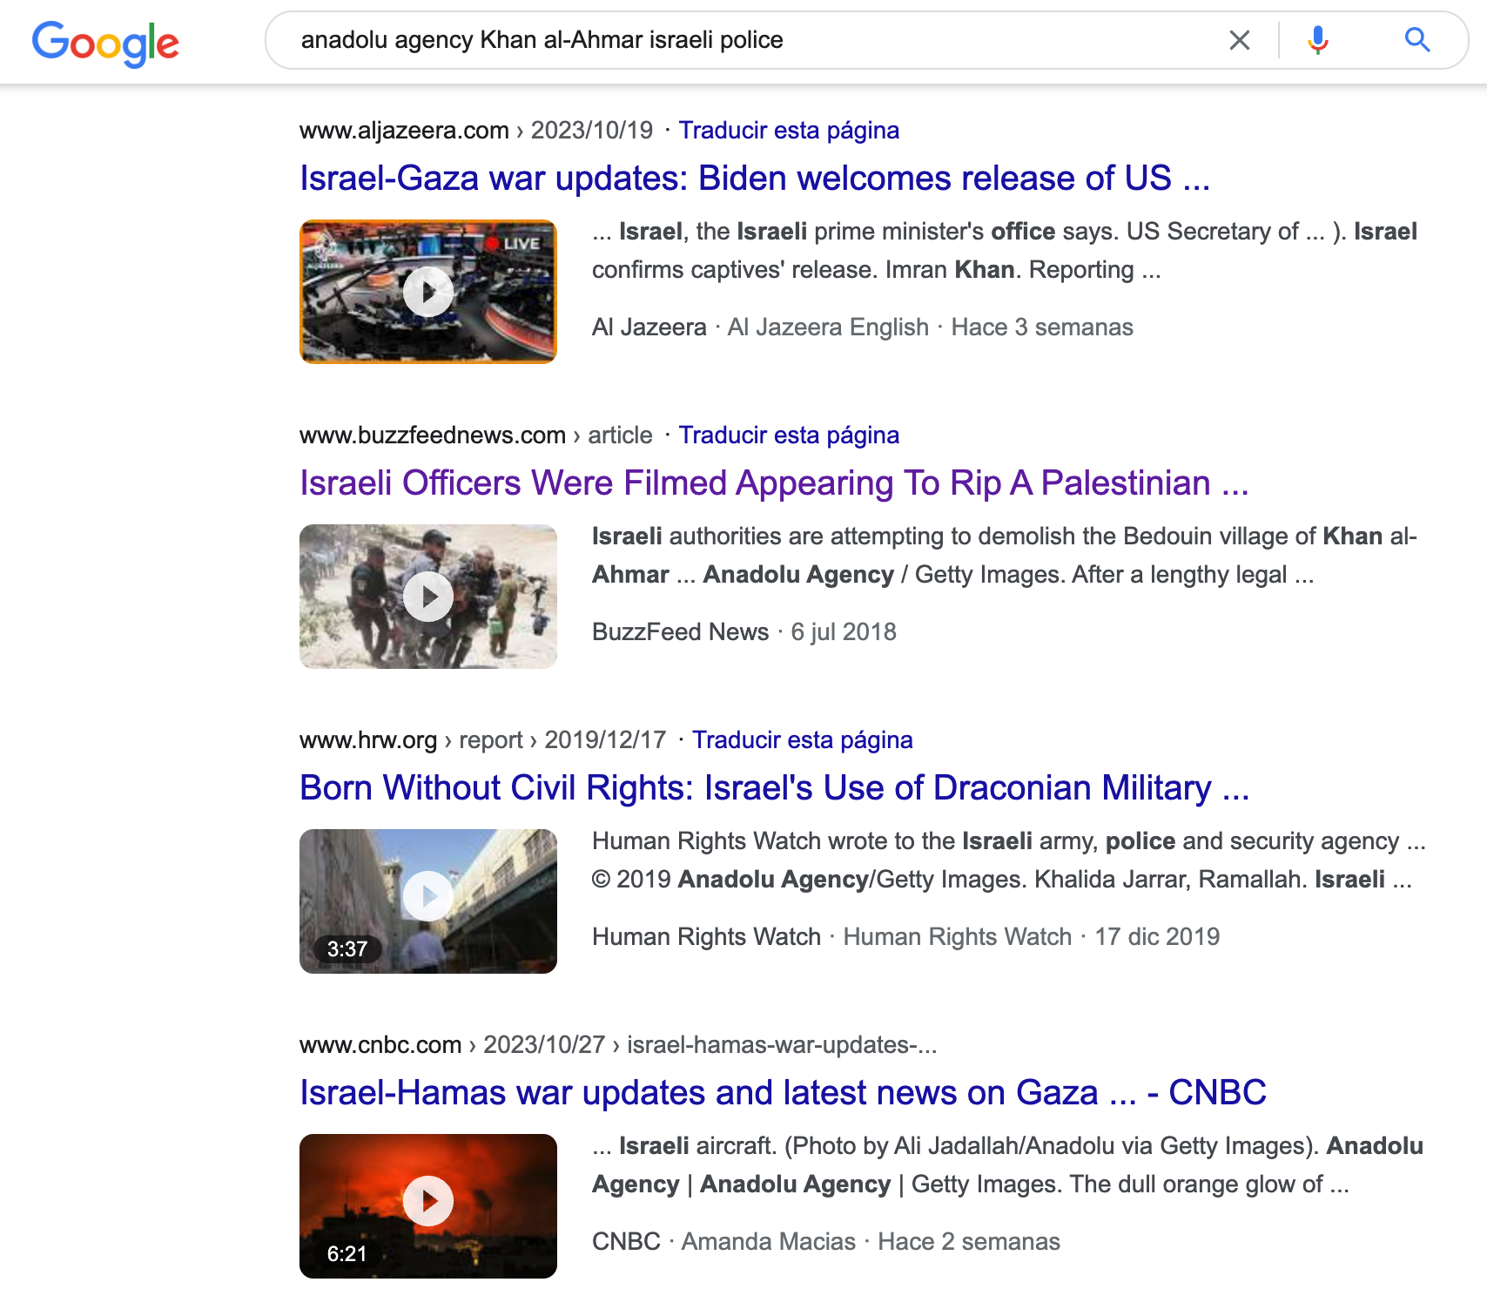Open Israeli Officers Were Filmed BuzzFeed article
Image resolution: width=1487 pixels, height=1289 pixels.
click(x=773, y=483)
